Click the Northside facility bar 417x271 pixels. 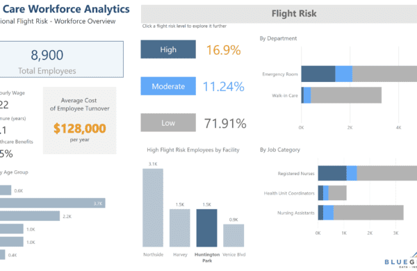pos(153,208)
